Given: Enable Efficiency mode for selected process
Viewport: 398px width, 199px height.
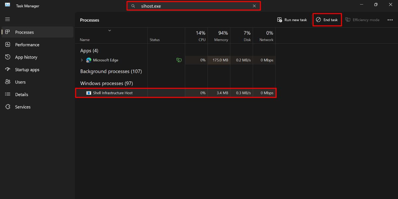Looking at the screenshot, I should 362,20.
